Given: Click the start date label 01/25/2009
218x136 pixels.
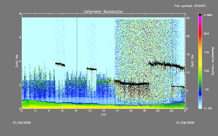Looking at the screenshot, I should pos(22,123).
